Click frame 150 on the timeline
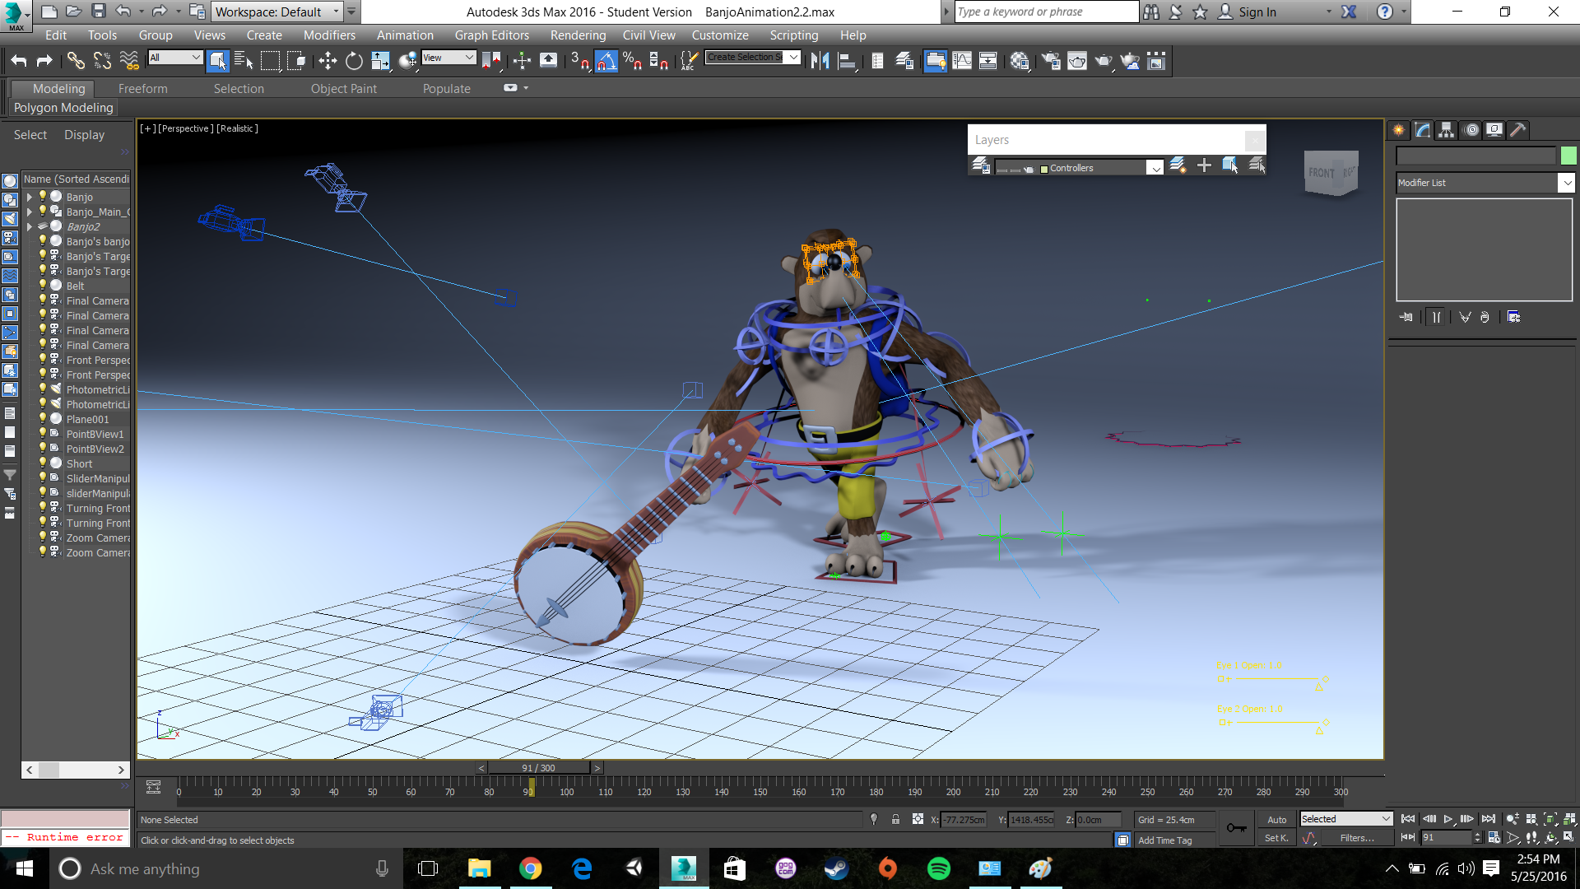 click(760, 786)
